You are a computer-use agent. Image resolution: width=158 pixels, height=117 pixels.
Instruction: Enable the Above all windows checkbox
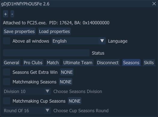coord(7,41)
